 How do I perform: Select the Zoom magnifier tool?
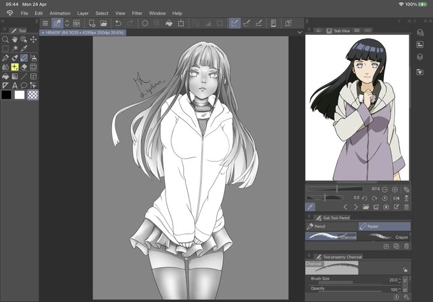(5, 39)
